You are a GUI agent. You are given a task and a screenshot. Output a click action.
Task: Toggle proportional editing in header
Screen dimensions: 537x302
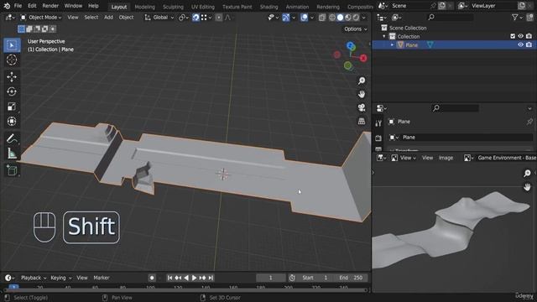[219, 18]
